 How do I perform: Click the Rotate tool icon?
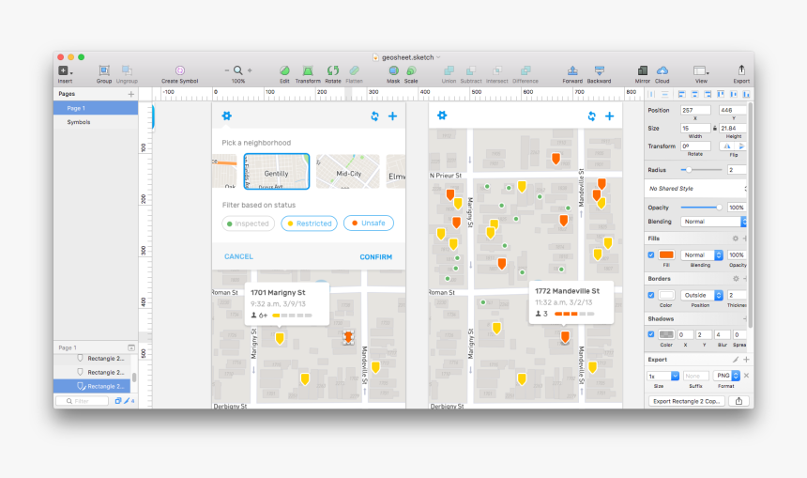[332, 71]
